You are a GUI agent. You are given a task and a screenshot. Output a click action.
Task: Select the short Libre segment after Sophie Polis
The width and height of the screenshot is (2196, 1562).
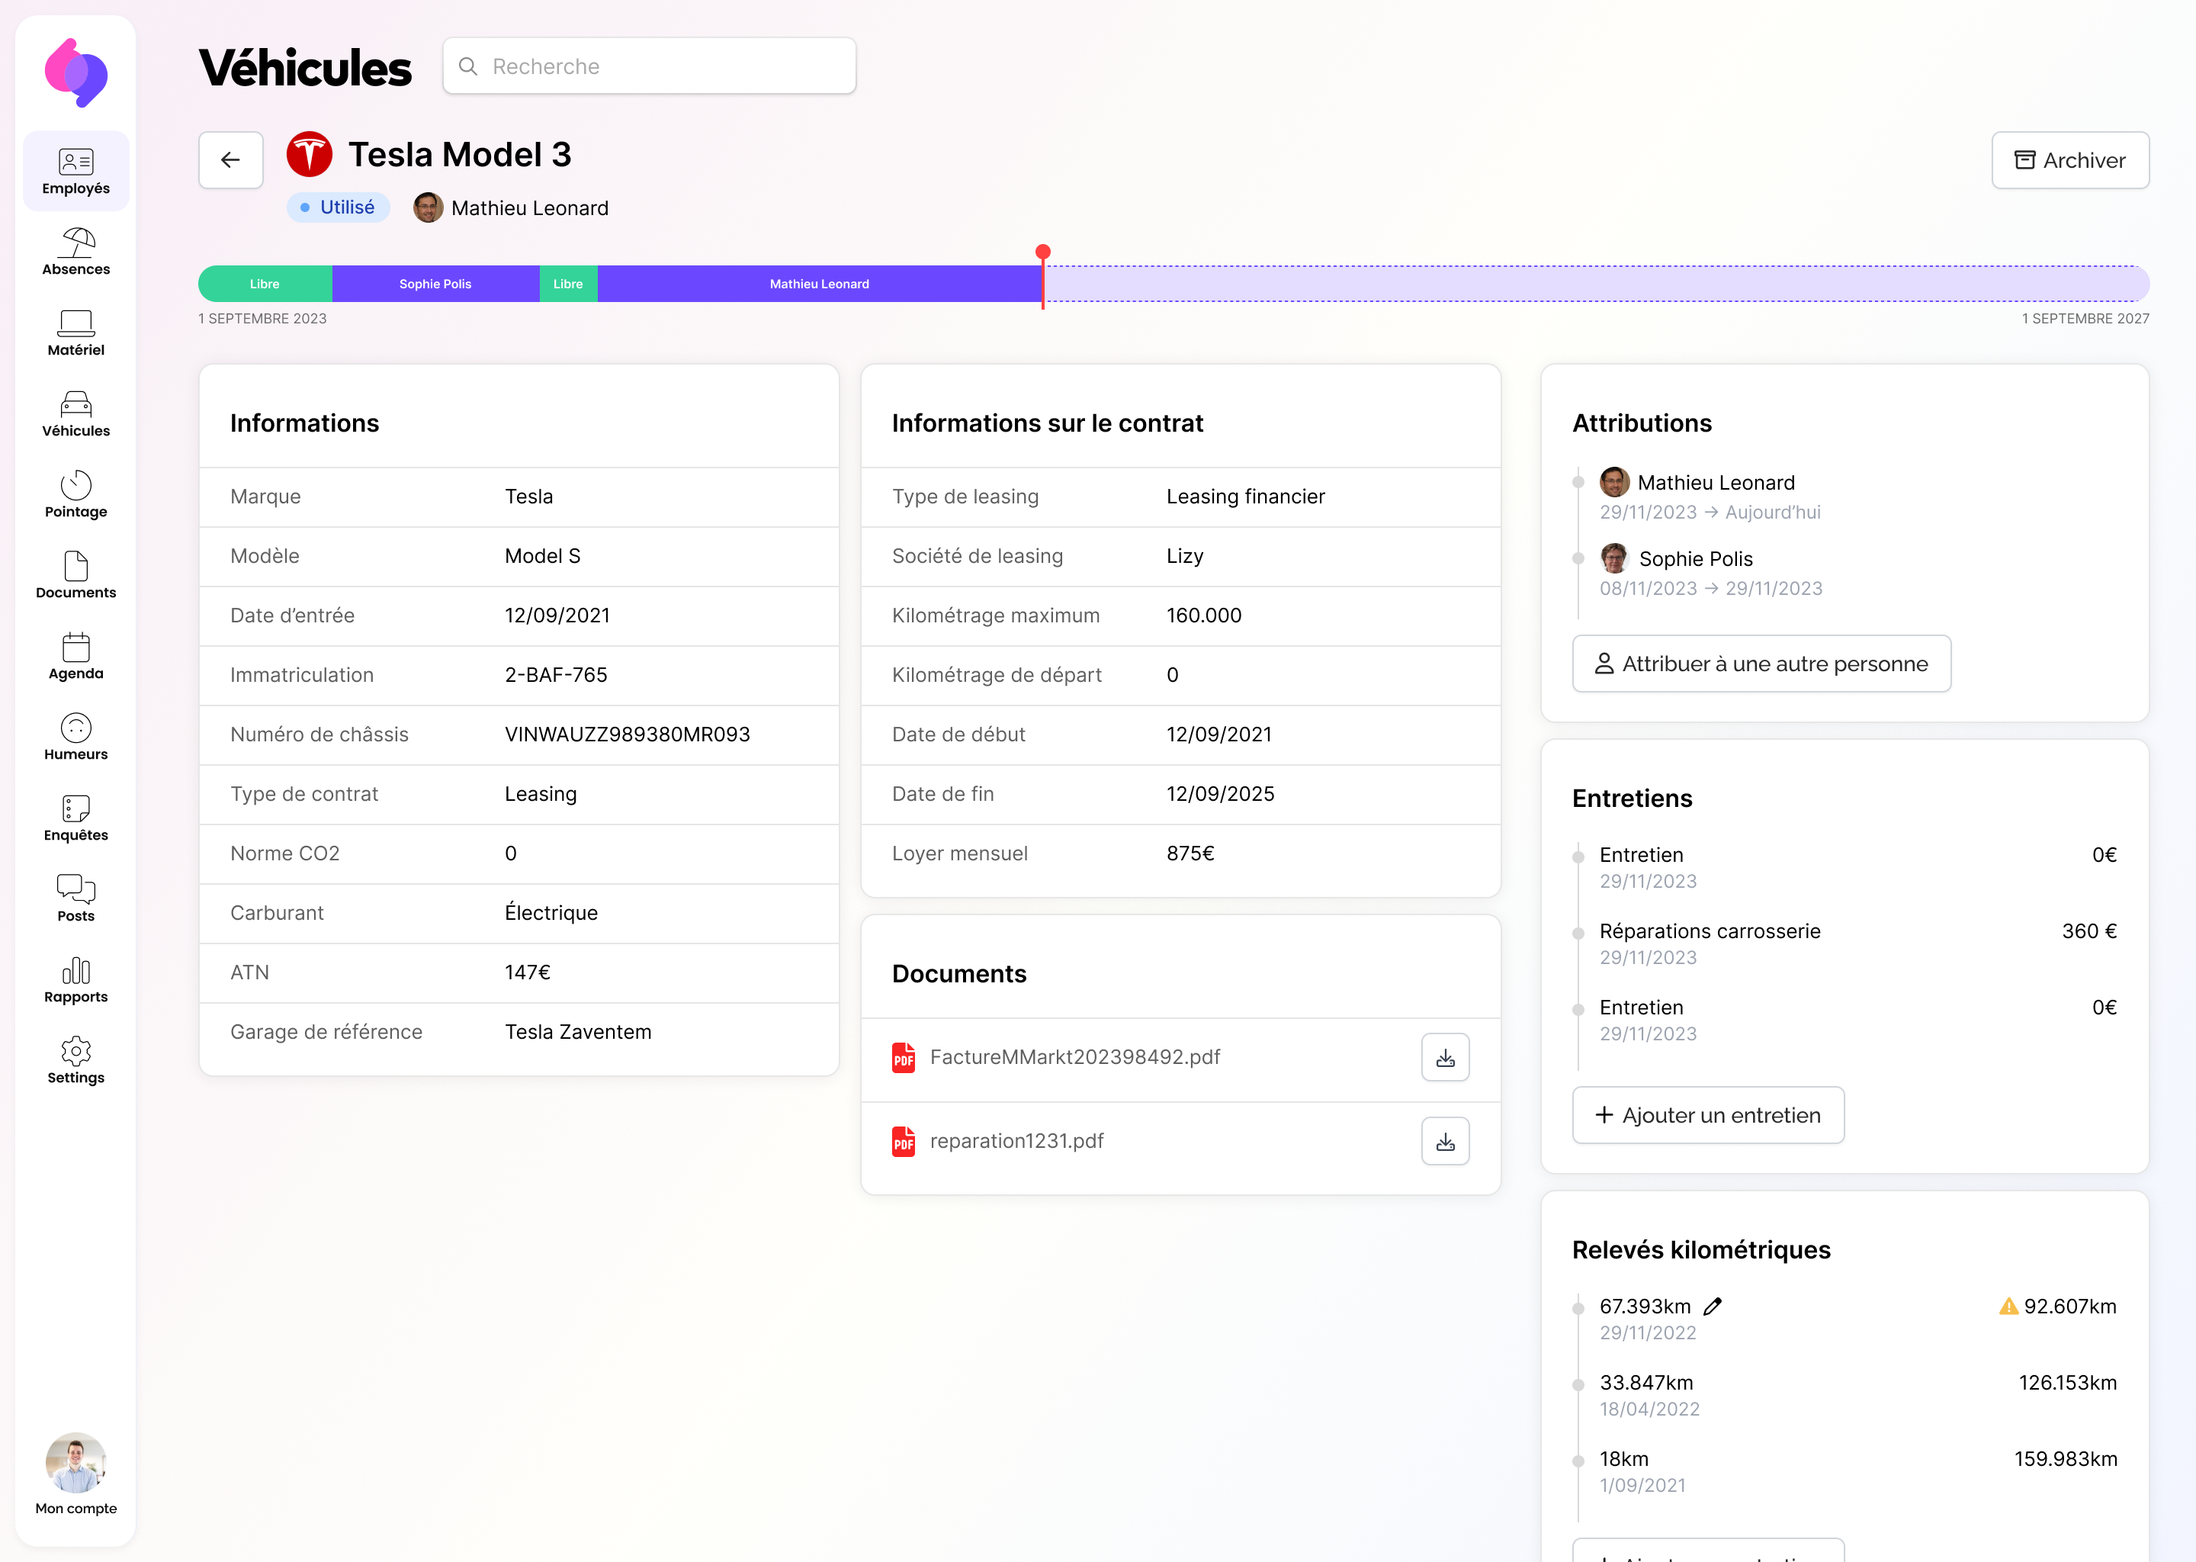568,284
